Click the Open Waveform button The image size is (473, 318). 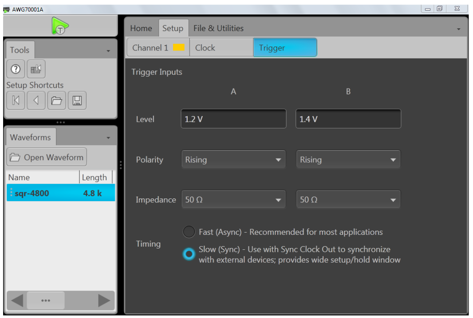click(46, 156)
